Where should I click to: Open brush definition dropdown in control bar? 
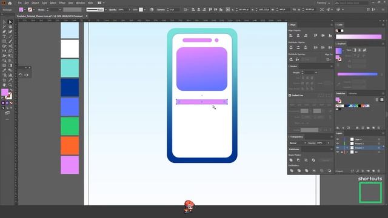[105, 10]
